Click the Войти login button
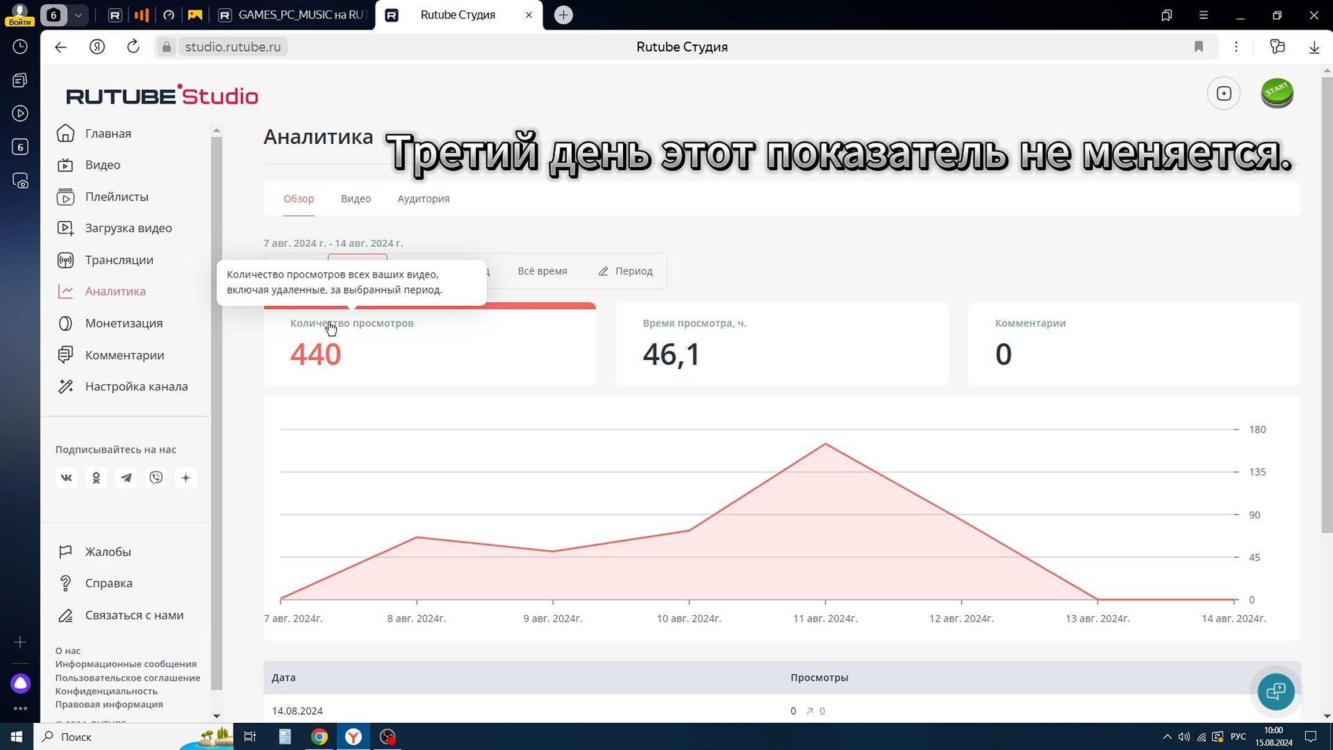The width and height of the screenshot is (1333, 750). point(20,16)
